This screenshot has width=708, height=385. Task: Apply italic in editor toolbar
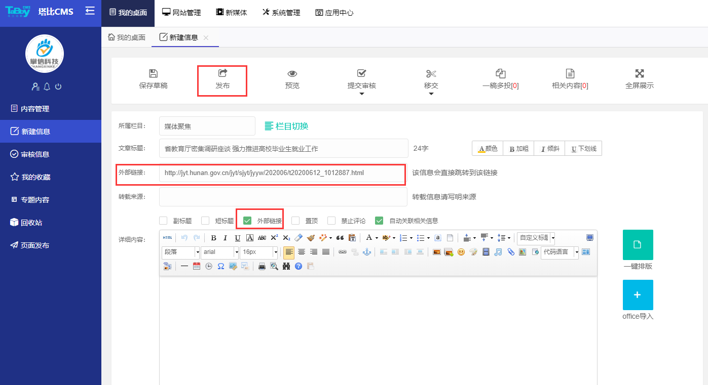[225, 238]
